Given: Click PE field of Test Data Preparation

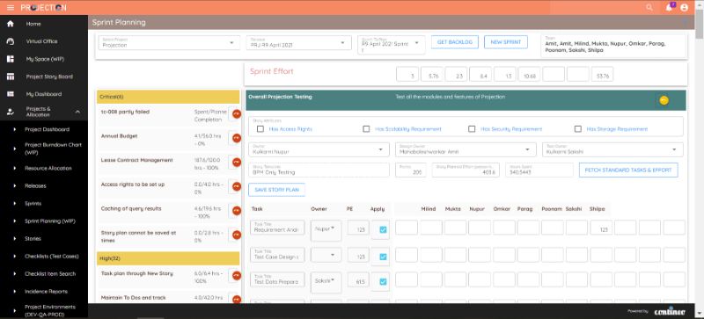Looking at the screenshot, I should (358, 279).
